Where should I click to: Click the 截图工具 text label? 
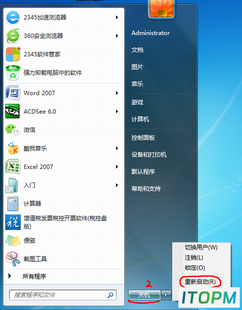(35, 259)
